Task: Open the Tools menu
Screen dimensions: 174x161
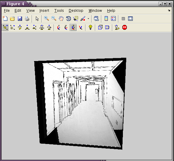Action: click(x=59, y=11)
